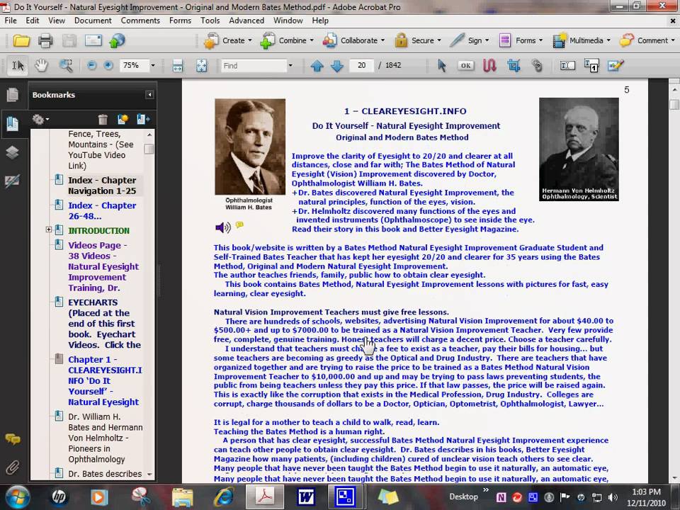Click the Find text field
The image size is (680, 510).
(254, 66)
